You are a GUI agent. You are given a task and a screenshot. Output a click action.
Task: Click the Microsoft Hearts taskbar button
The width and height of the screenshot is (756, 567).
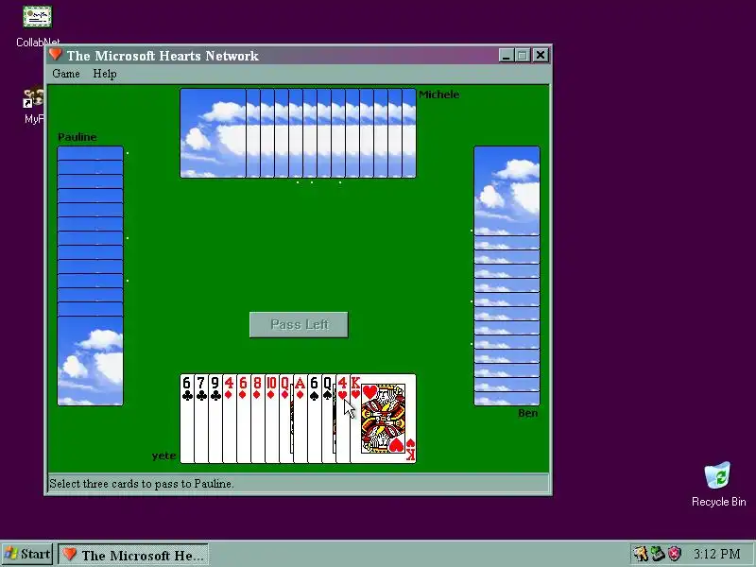133,555
